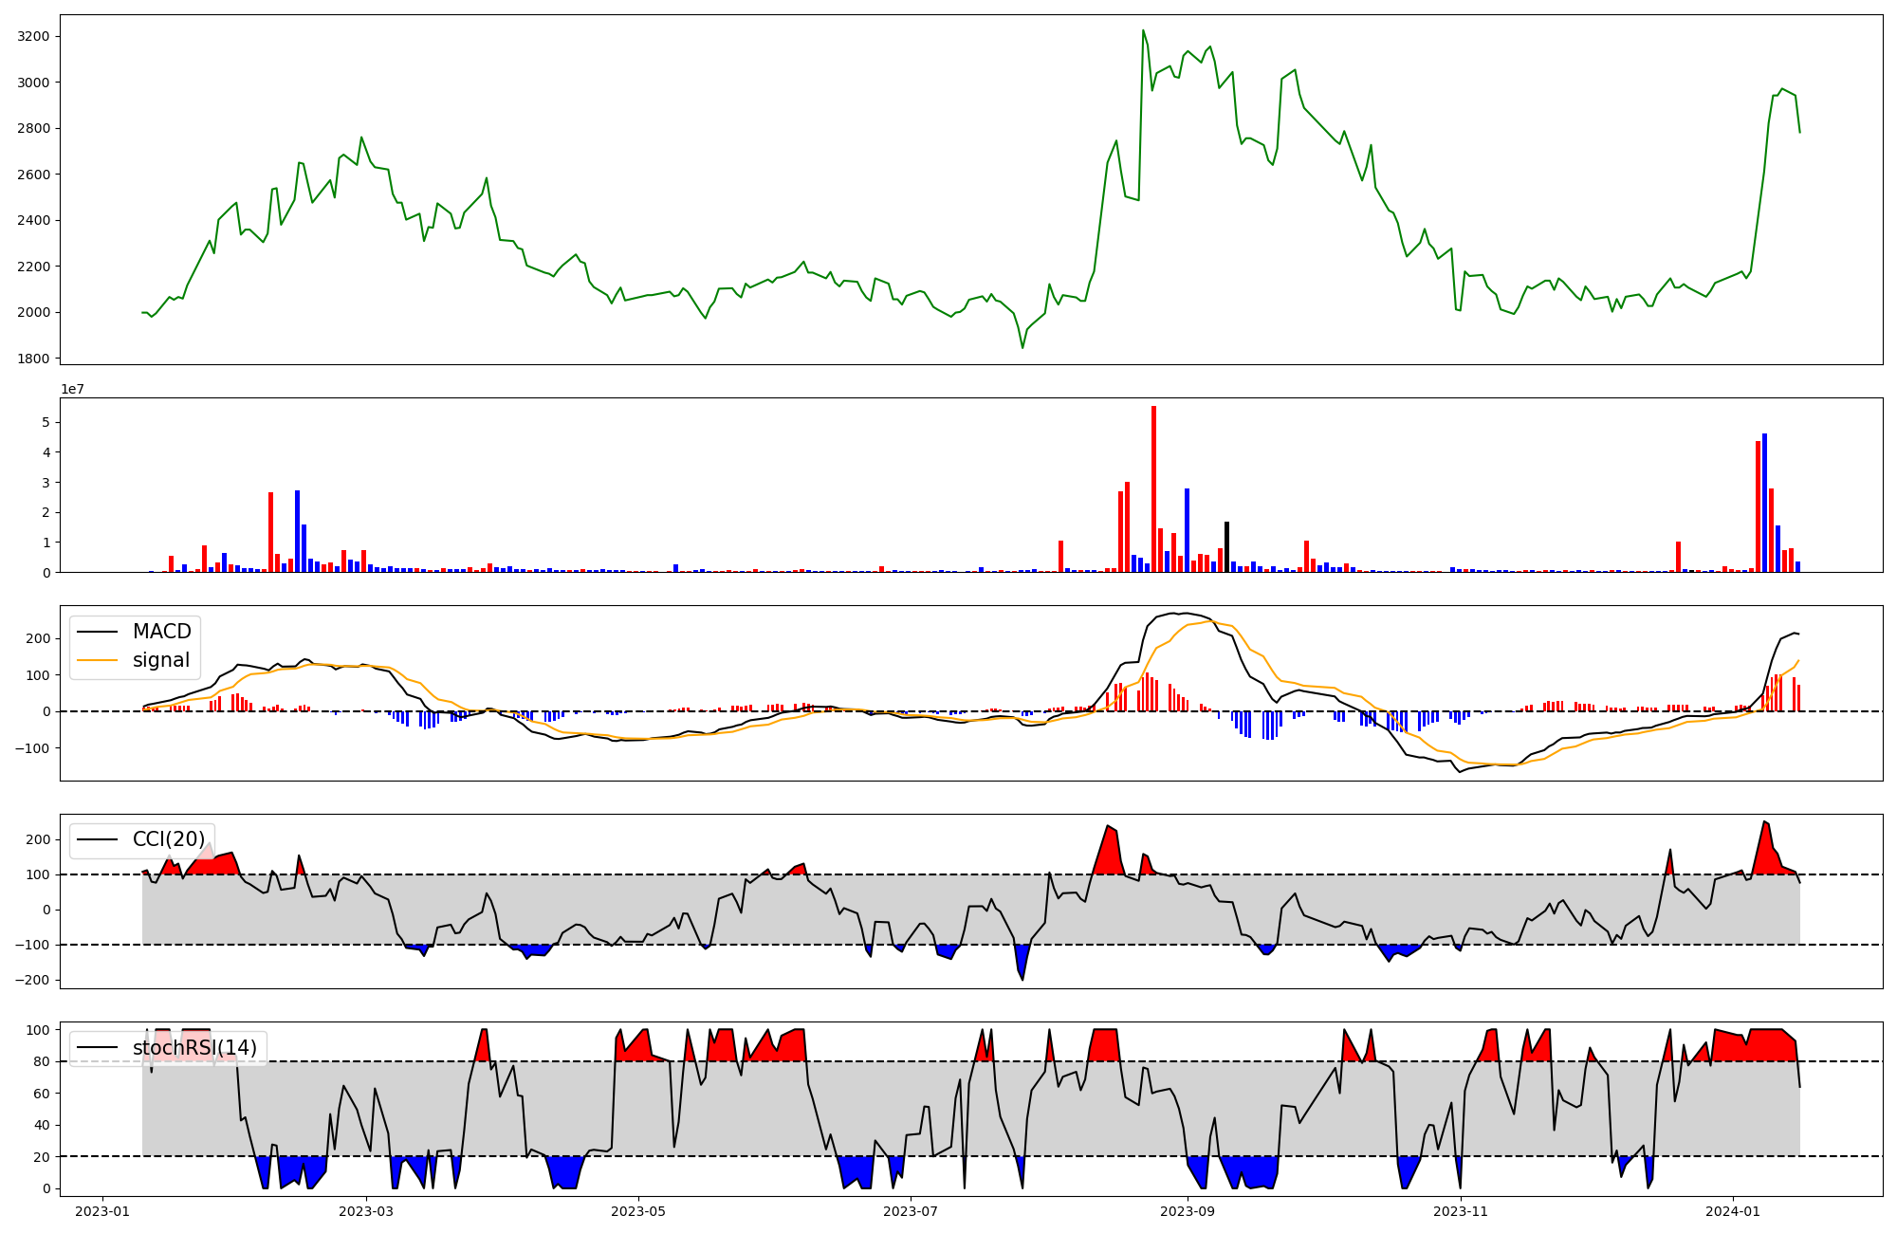Click the highest peak of green price line
Viewport: 1897px width, 1233px height.
pos(1143,30)
